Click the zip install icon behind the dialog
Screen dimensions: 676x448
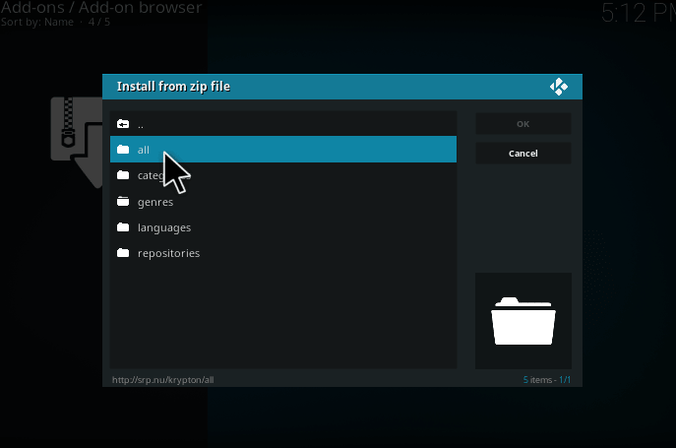[77, 143]
